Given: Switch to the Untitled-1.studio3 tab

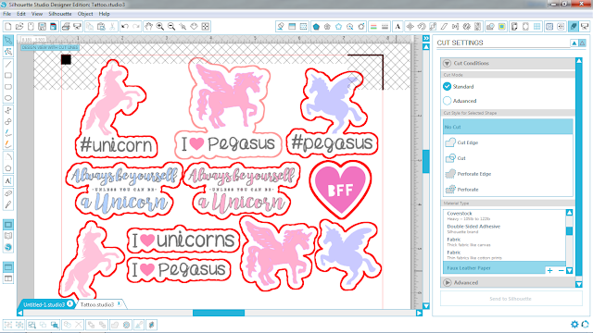Looking at the screenshot, I should point(44,304).
